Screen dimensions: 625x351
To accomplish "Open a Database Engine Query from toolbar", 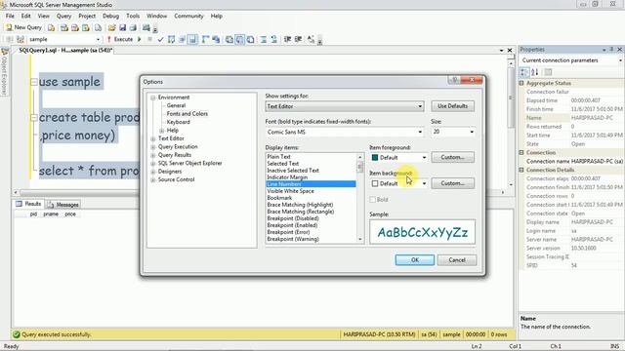I will click(x=51, y=27).
